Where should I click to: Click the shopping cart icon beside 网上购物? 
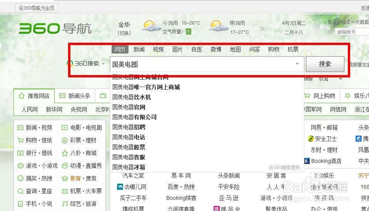pyautogui.click(x=307, y=95)
